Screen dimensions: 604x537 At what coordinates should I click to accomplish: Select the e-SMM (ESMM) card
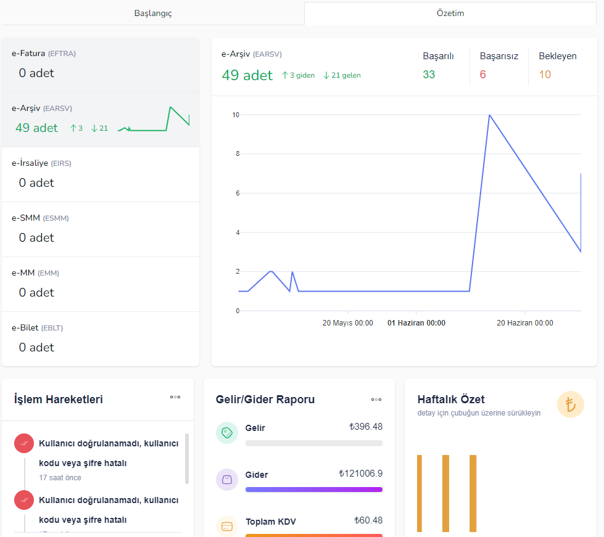point(101,229)
